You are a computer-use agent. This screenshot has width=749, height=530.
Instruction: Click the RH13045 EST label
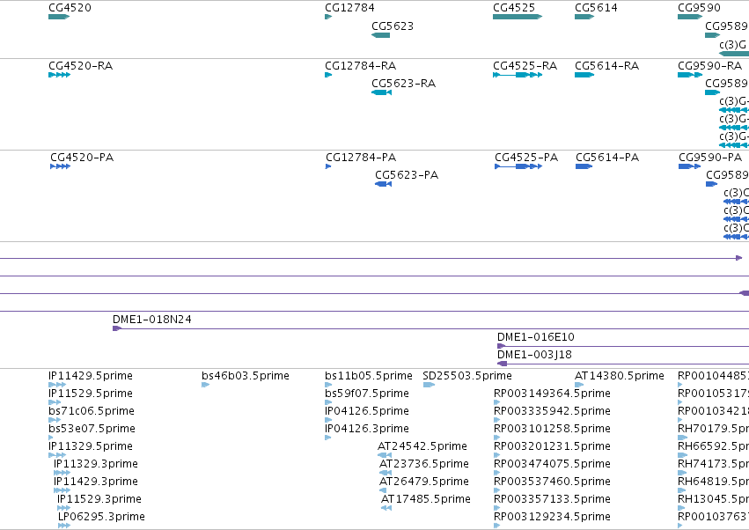coord(713,499)
